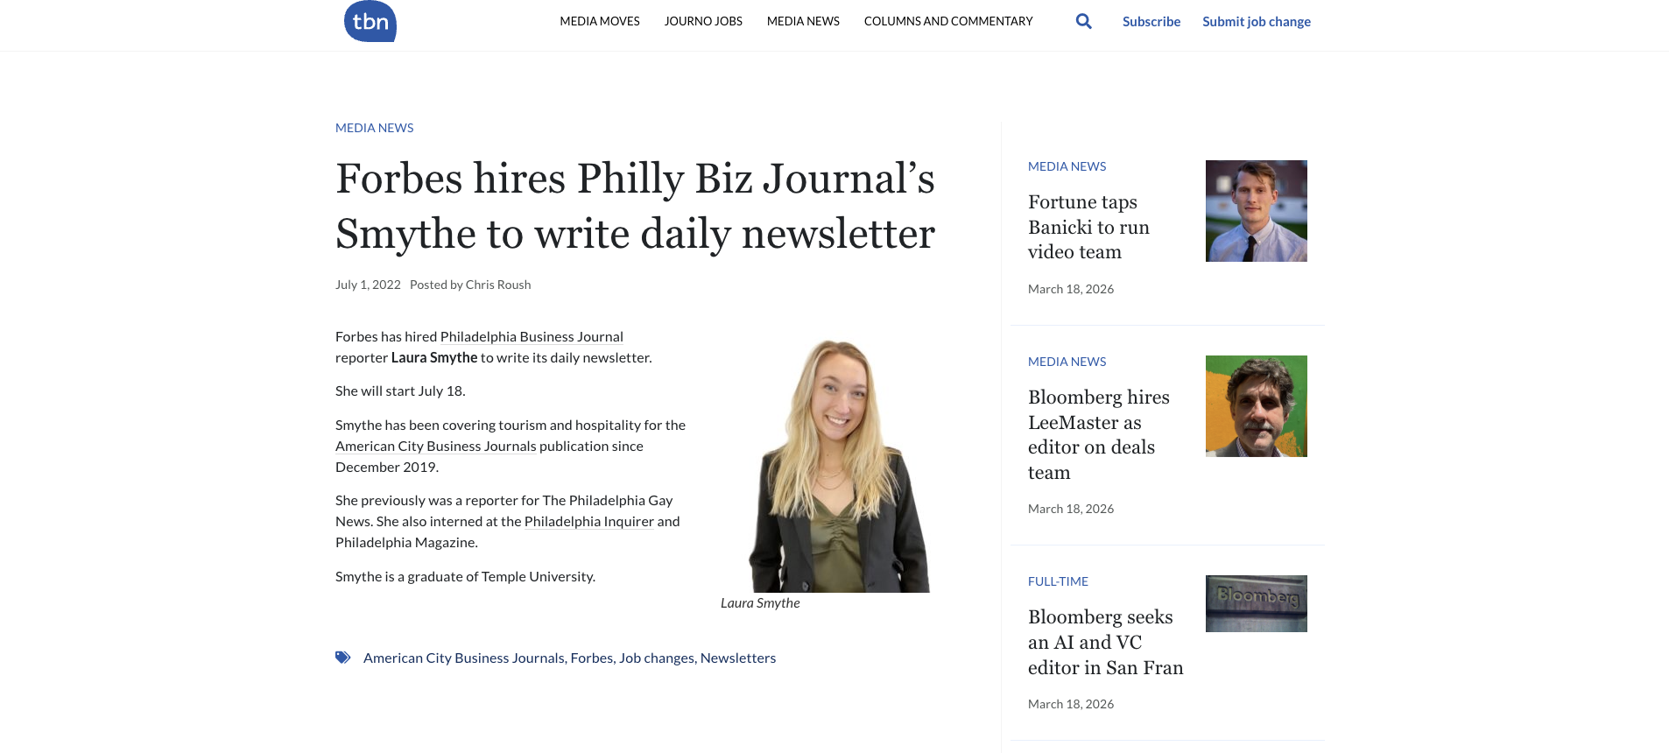The width and height of the screenshot is (1669, 753).
Task: Open Bloomberg hires LeeMaster story
Action: tap(1098, 434)
